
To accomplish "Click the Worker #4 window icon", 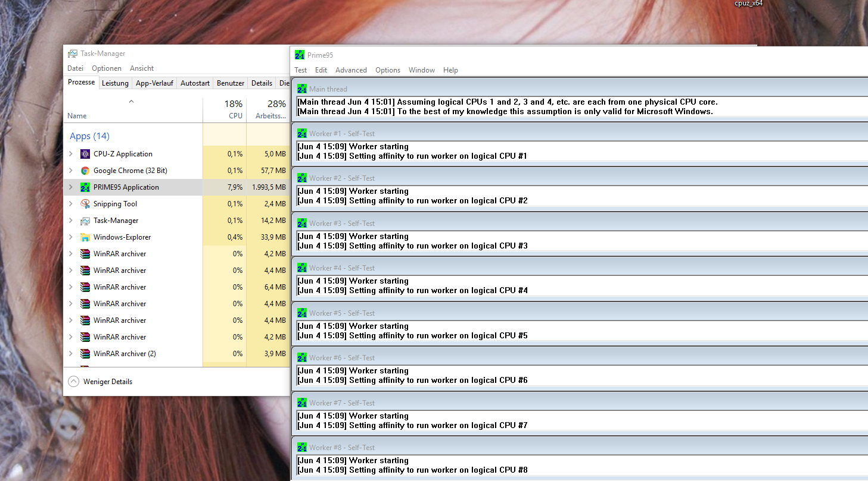I will tap(302, 268).
